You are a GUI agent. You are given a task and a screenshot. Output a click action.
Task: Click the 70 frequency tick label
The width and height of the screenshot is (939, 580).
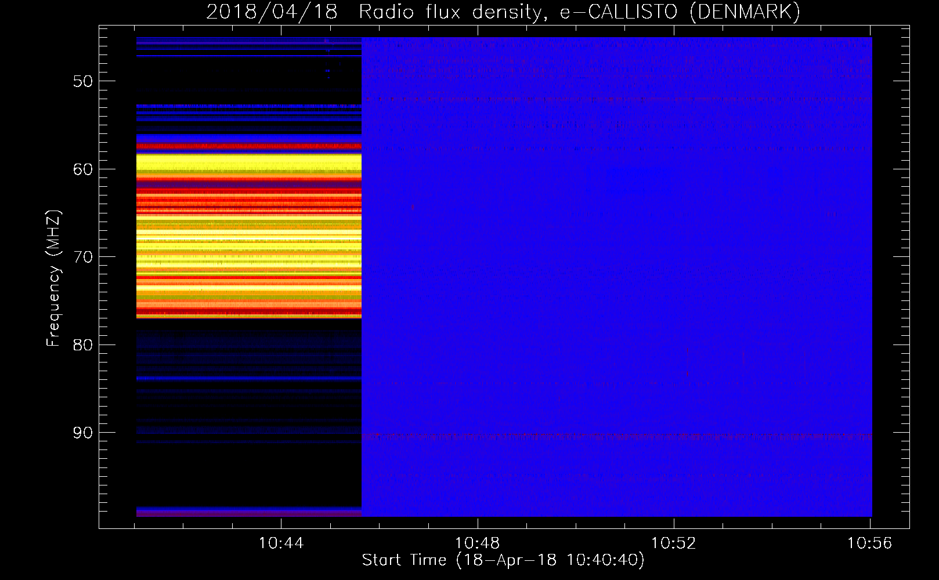(x=83, y=257)
